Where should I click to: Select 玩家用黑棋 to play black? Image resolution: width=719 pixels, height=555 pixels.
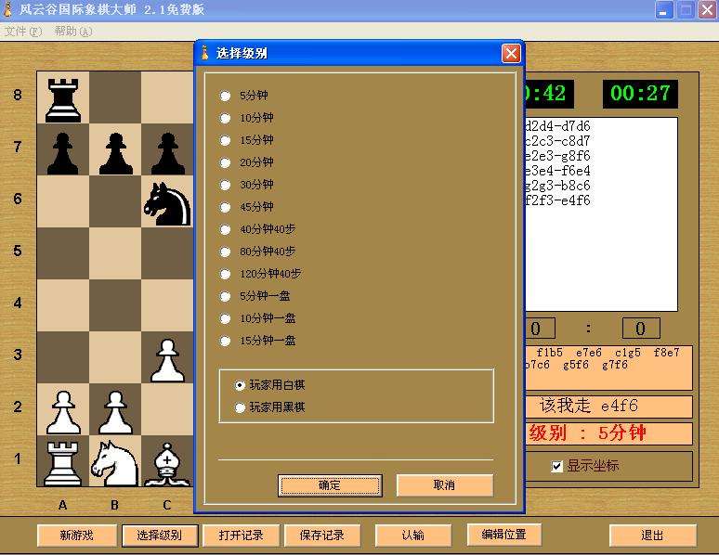coord(240,407)
